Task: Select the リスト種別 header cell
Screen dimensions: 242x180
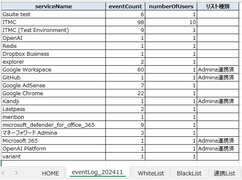Action: tap(218, 6)
